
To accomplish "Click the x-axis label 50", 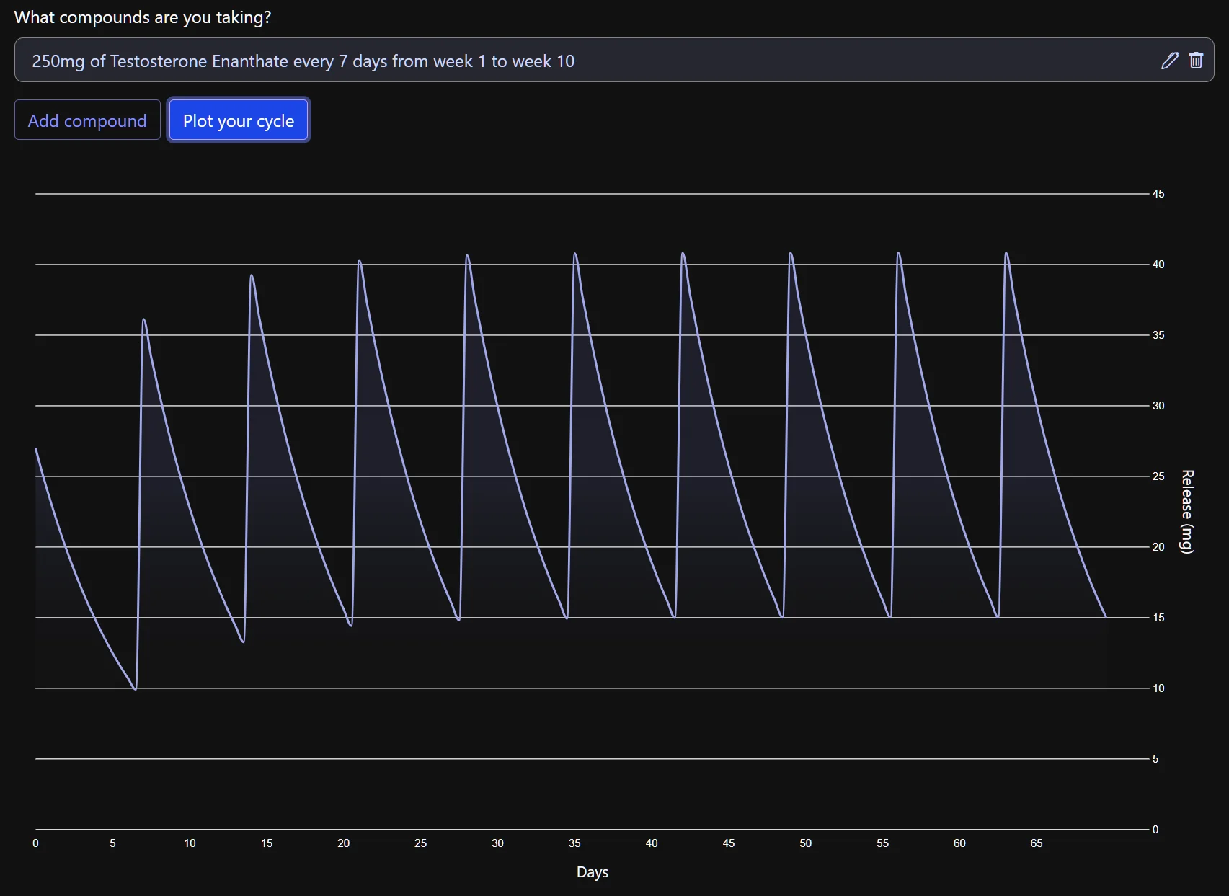I will coord(806,843).
